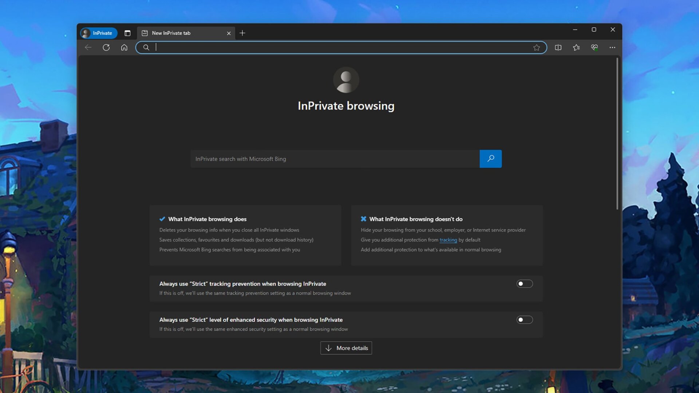Click the InPrivate search input field
This screenshot has width=699, height=393.
pos(328,159)
